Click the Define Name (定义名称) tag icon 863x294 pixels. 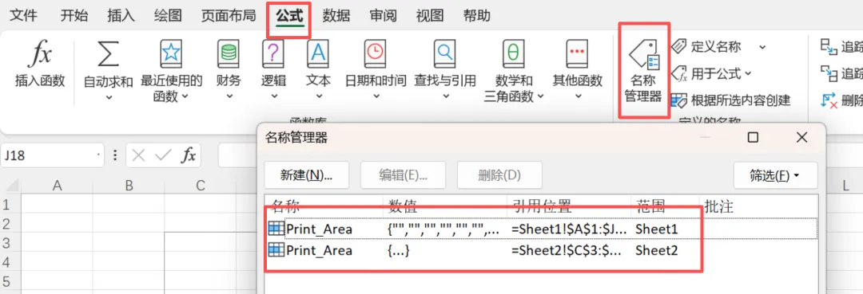click(679, 47)
